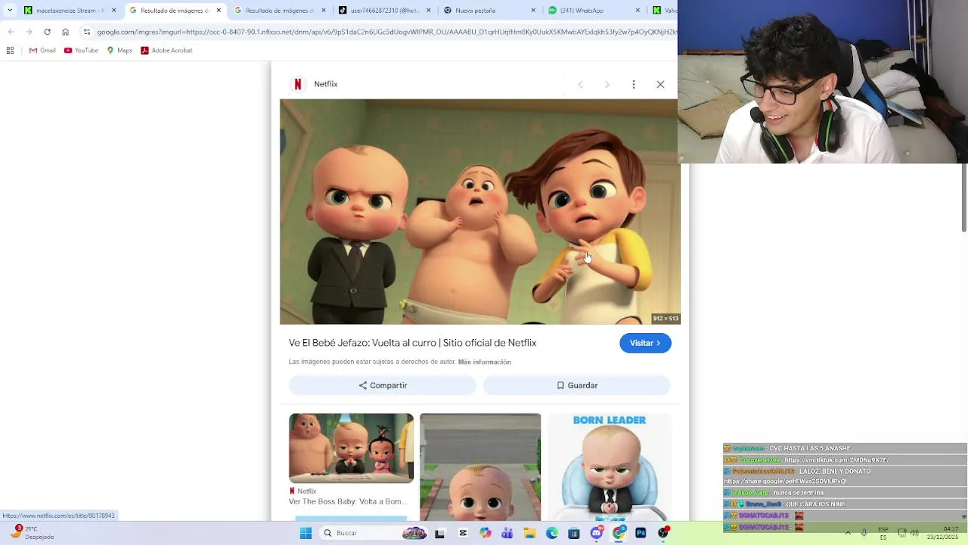Open the Más información link
Image resolution: width=968 pixels, height=545 pixels.
click(484, 362)
